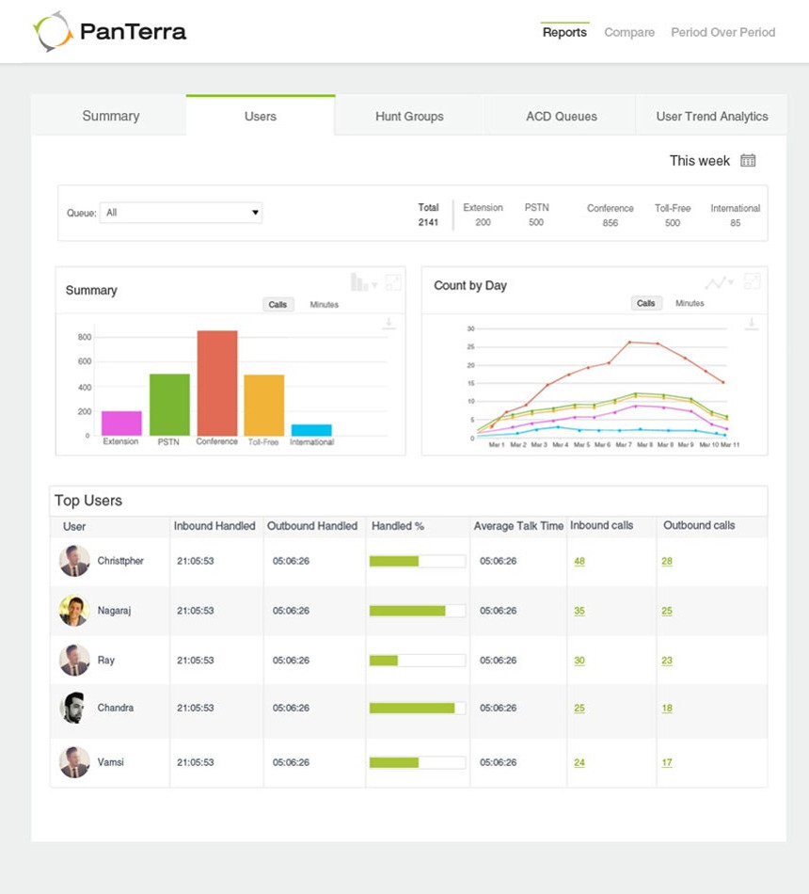Open Christtpher's 48 inbound calls link
This screenshot has width=809, height=894.
[x=579, y=562]
